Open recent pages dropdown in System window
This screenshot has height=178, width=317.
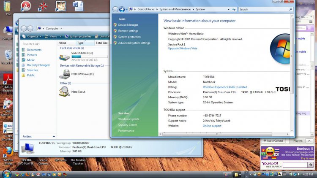[x=126, y=9]
